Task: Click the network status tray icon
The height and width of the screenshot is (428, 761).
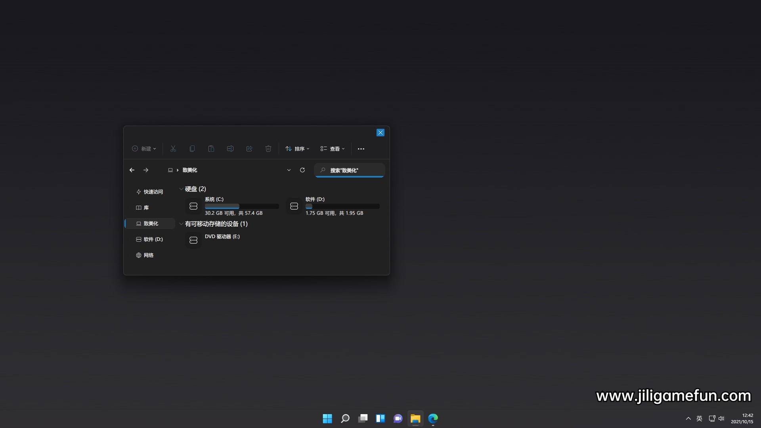Action: coord(712,418)
